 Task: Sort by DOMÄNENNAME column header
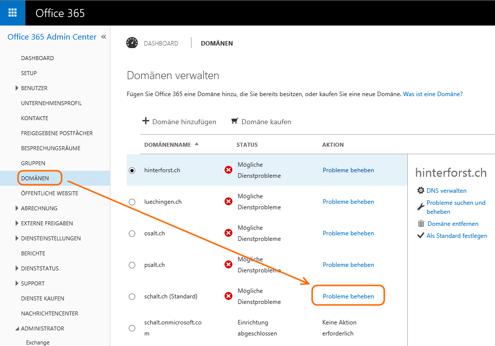tap(167, 145)
